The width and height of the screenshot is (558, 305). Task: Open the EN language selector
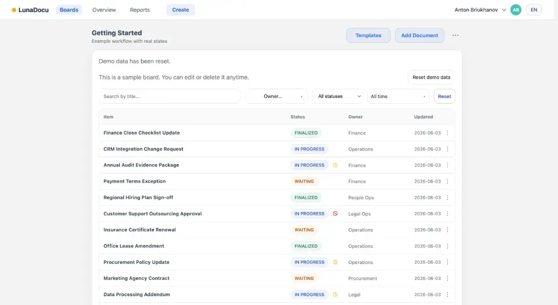tap(534, 10)
